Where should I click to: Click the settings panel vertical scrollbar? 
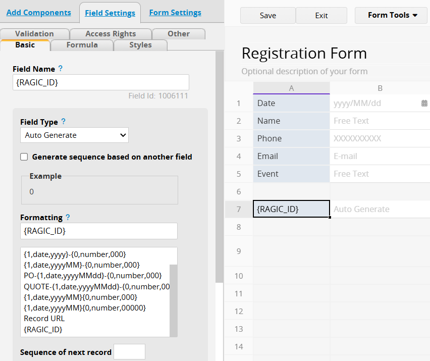pos(220,167)
